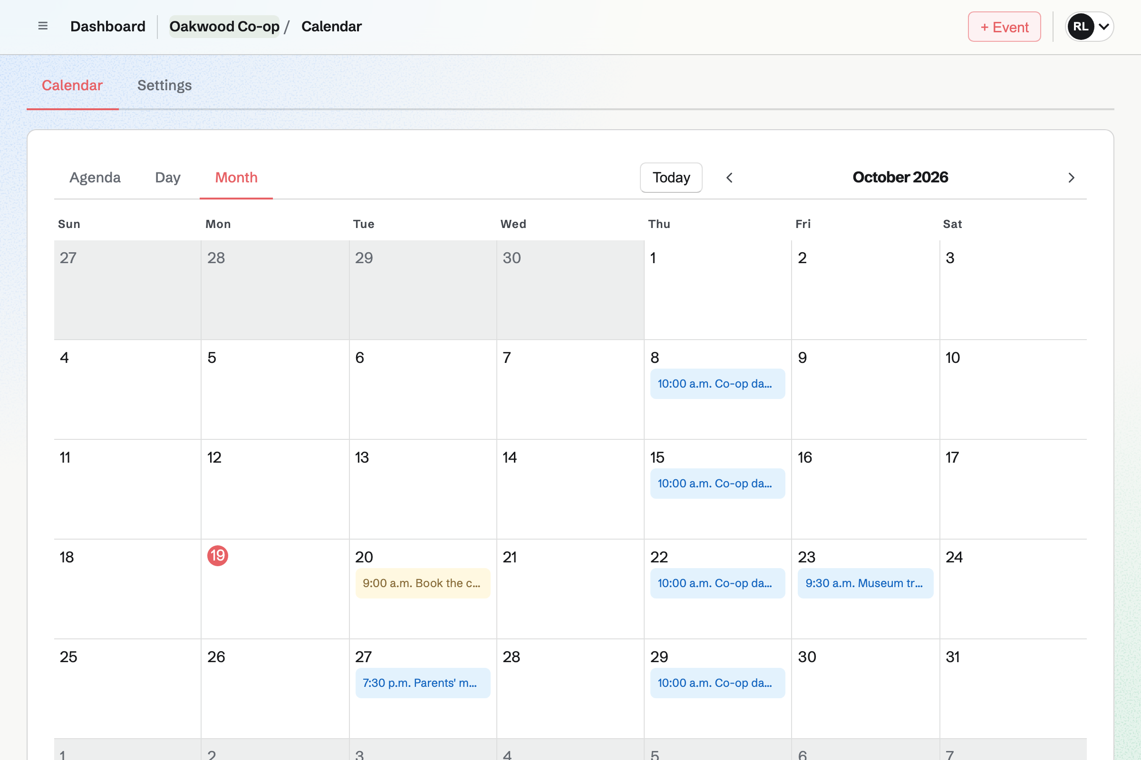Select October 24 day cell
Screen dimensions: 1141x760
click(1013, 589)
